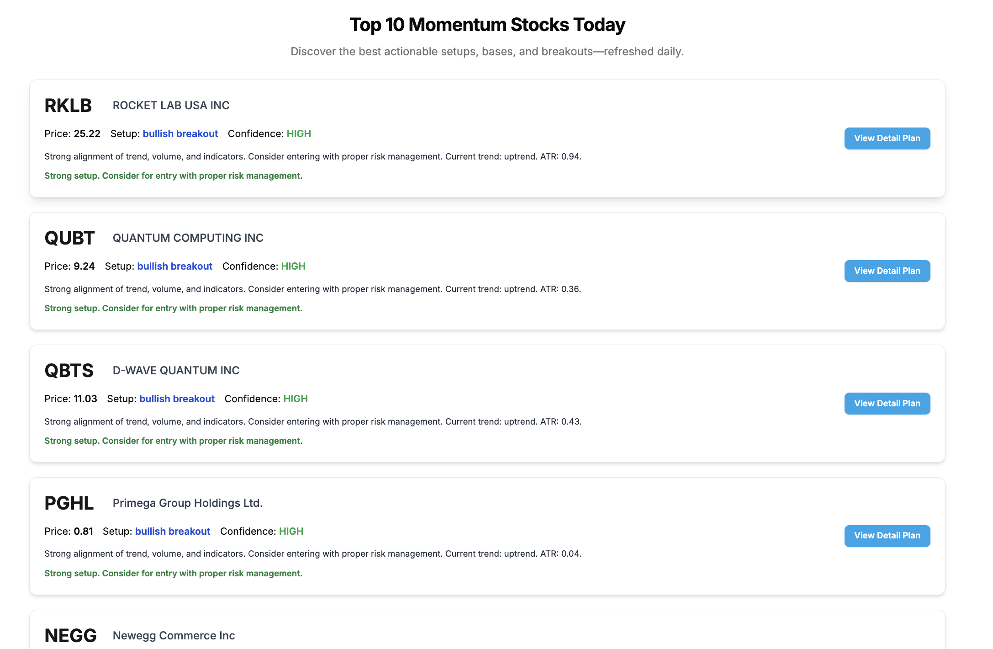993x649 pixels.
Task: Click the RKLB ticker symbol
Action: click(x=68, y=106)
